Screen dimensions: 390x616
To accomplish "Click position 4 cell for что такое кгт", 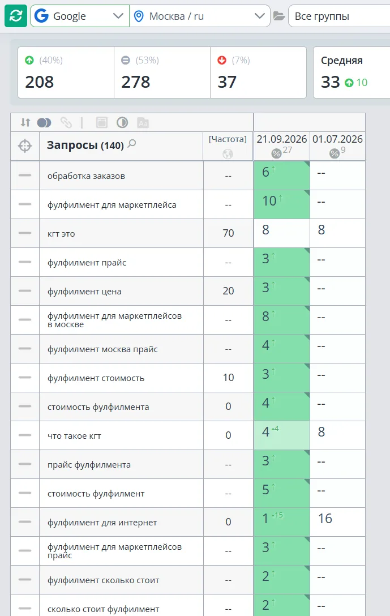I will 281,435.
